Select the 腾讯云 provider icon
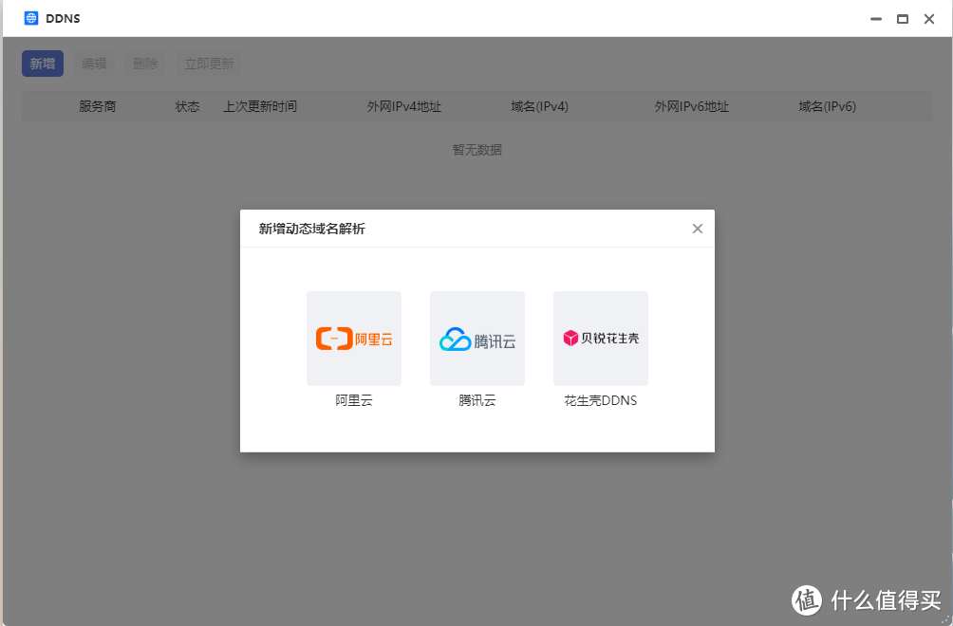This screenshot has height=626, width=953. coord(476,338)
